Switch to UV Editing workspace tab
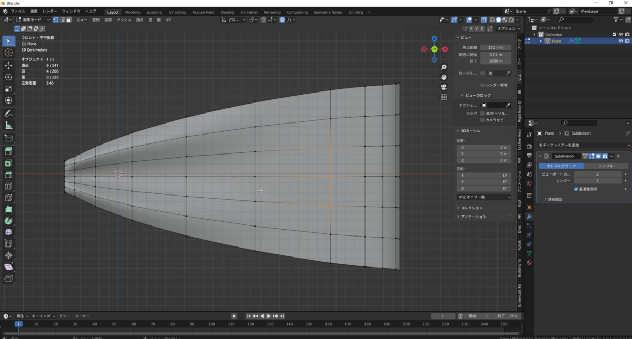Image resolution: width=632 pixels, height=339 pixels. click(x=177, y=12)
